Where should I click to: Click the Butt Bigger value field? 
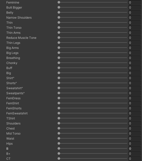point(134,8)
